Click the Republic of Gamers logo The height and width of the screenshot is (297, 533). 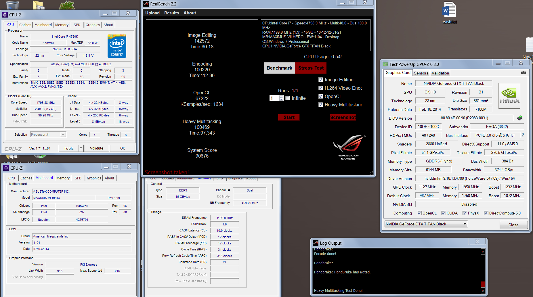348,147
